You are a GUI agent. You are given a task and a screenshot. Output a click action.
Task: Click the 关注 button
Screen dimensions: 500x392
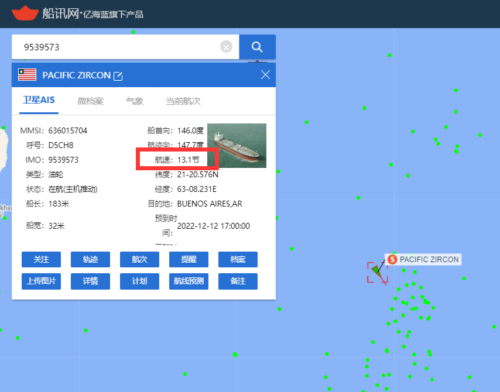click(x=41, y=259)
